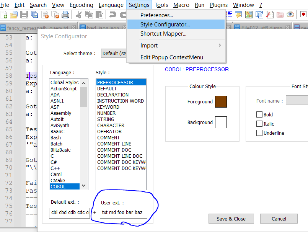This screenshot has width=308, height=232.
Task: Close the fancy_remespath_query.txt tab
Action: (73, 28)
